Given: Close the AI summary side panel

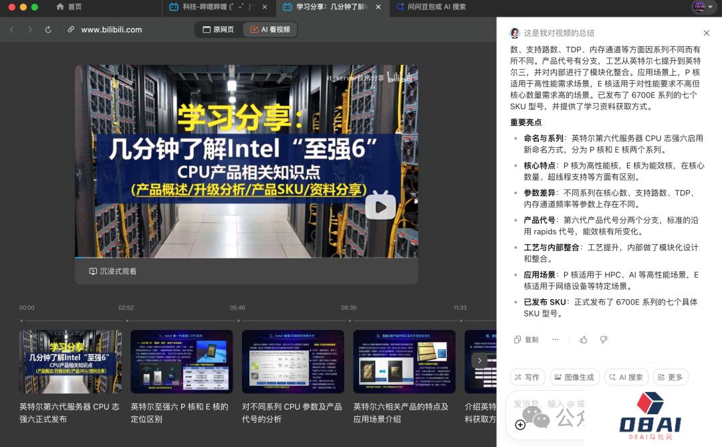Looking at the screenshot, I should tap(707, 33).
